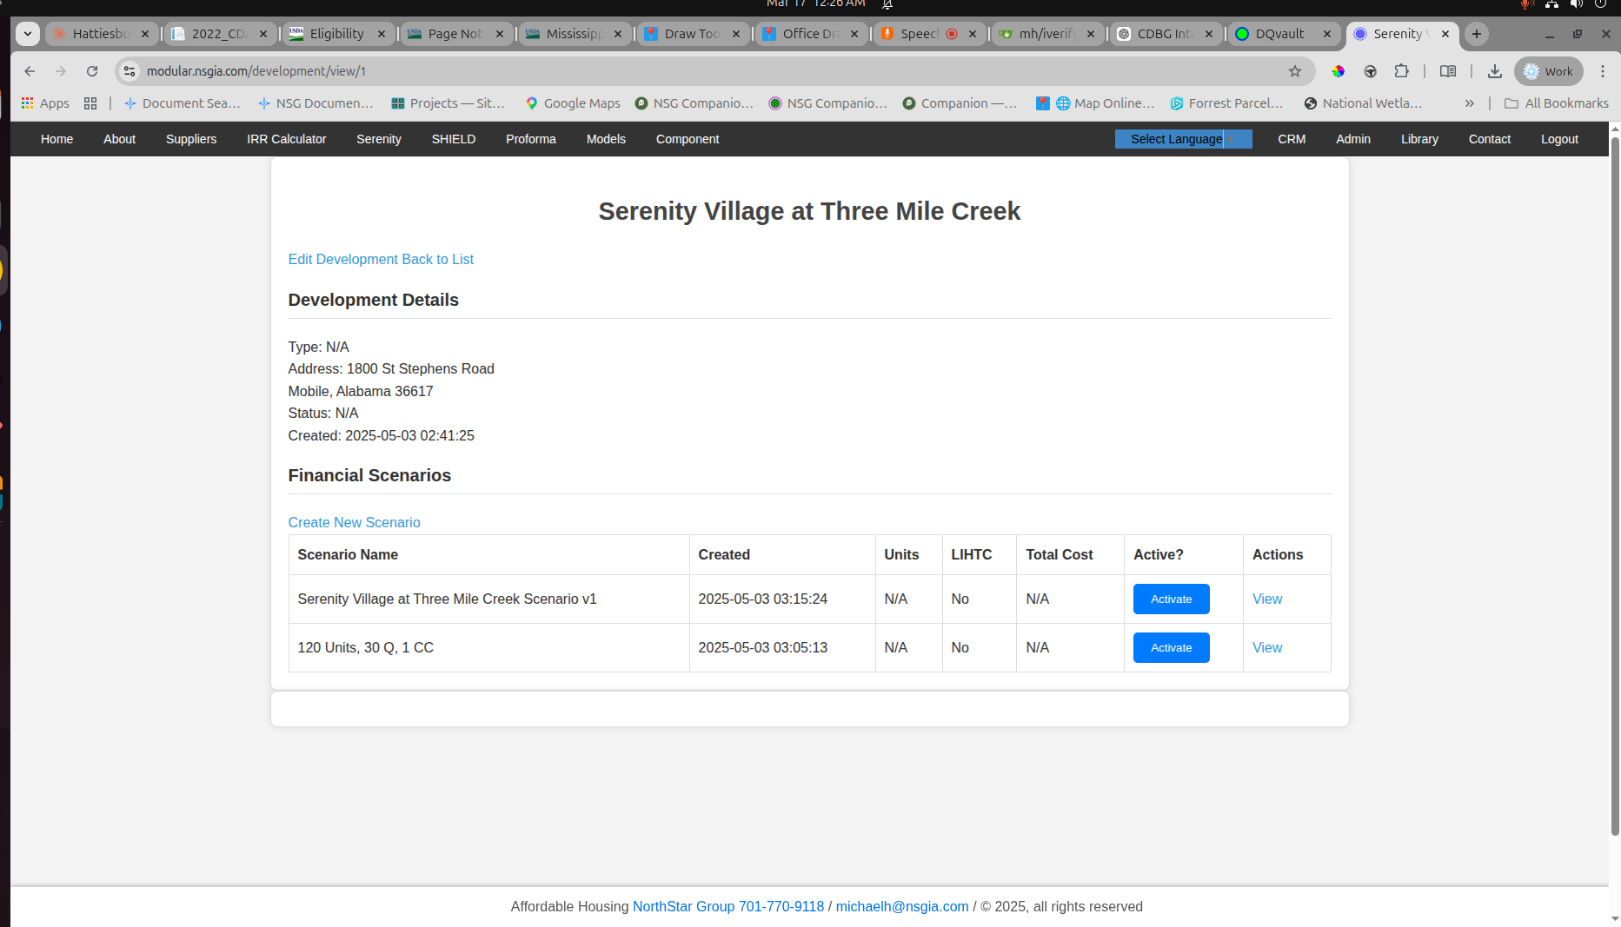
Task: Open the downloads icon in toolbar
Action: coord(1495,71)
